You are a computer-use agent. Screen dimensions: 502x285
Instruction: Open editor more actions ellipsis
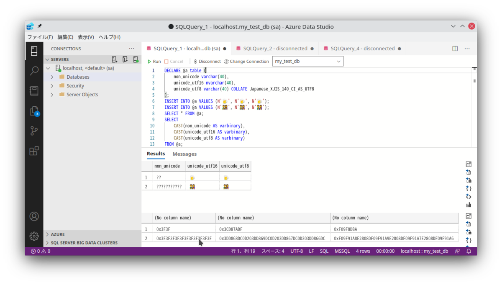click(x=467, y=49)
